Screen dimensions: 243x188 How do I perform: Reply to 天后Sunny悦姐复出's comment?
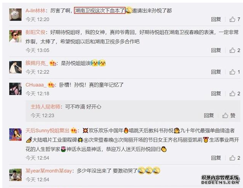click(x=216, y=158)
